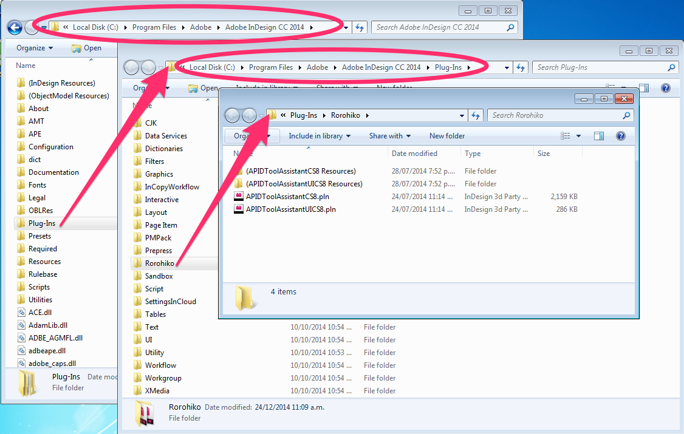Image resolution: width=684 pixels, height=434 pixels.
Task: Select the ACE.dll file icon
Action: point(21,313)
